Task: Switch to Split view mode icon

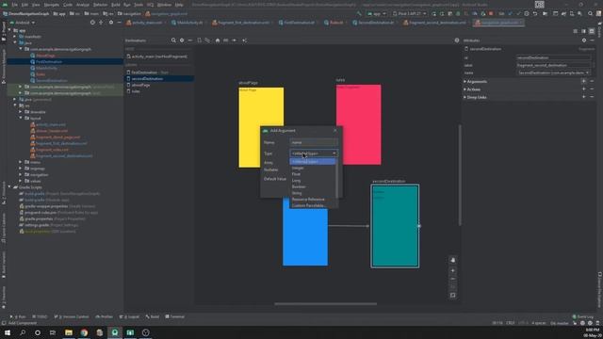Action: 583,31
